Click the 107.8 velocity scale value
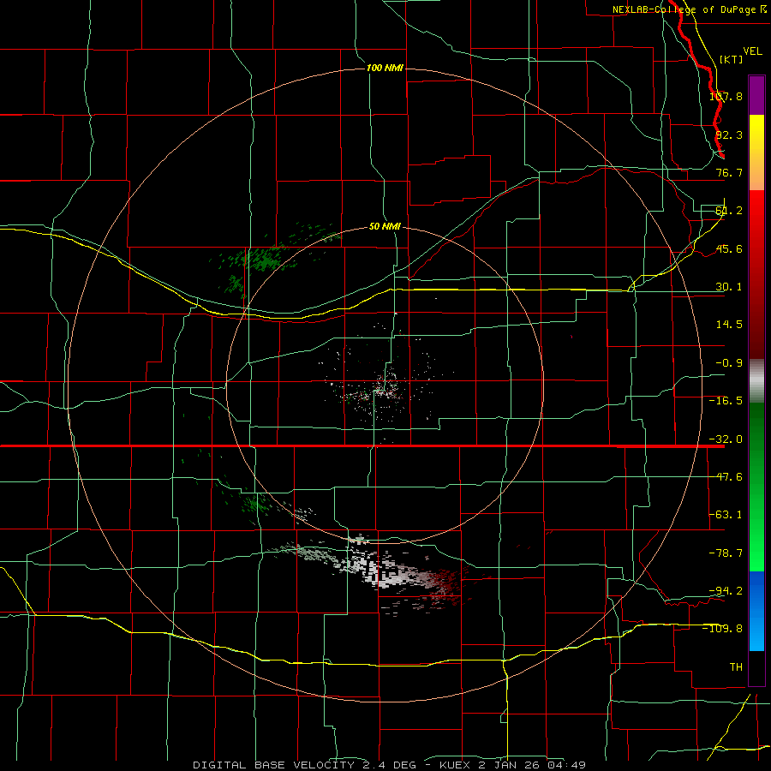Image resolution: width=771 pixels, height=771 pixels. pos(726,96)
